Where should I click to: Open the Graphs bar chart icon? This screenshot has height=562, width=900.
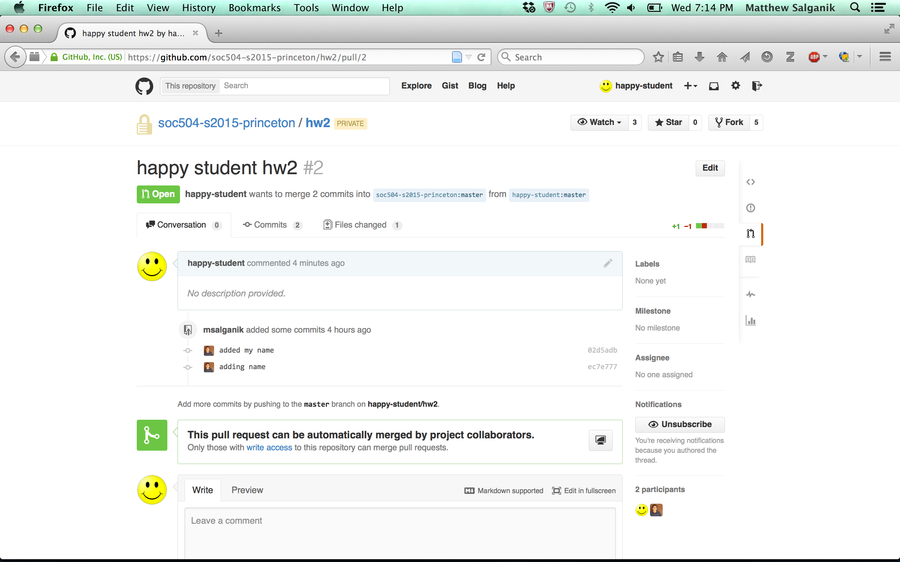tap(750, 320)
